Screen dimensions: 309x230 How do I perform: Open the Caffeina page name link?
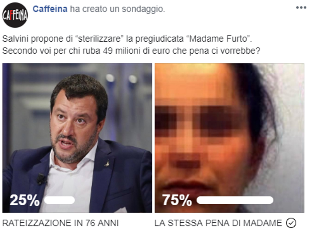tap(50, 9)
